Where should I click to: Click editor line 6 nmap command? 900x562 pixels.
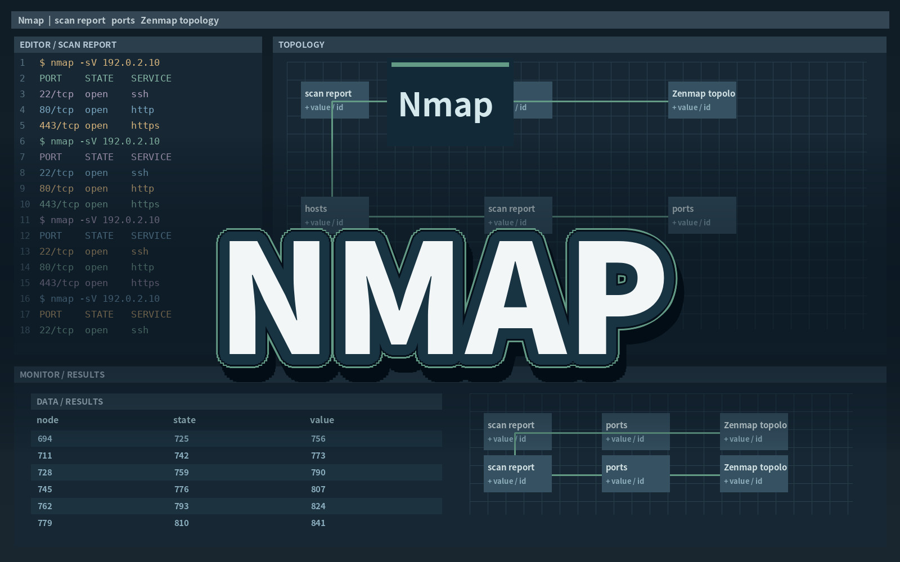[100, 141]
